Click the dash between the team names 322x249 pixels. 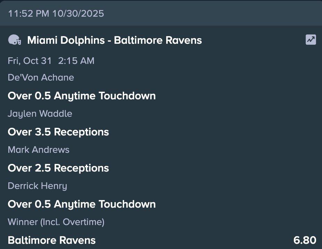[109, 40]
